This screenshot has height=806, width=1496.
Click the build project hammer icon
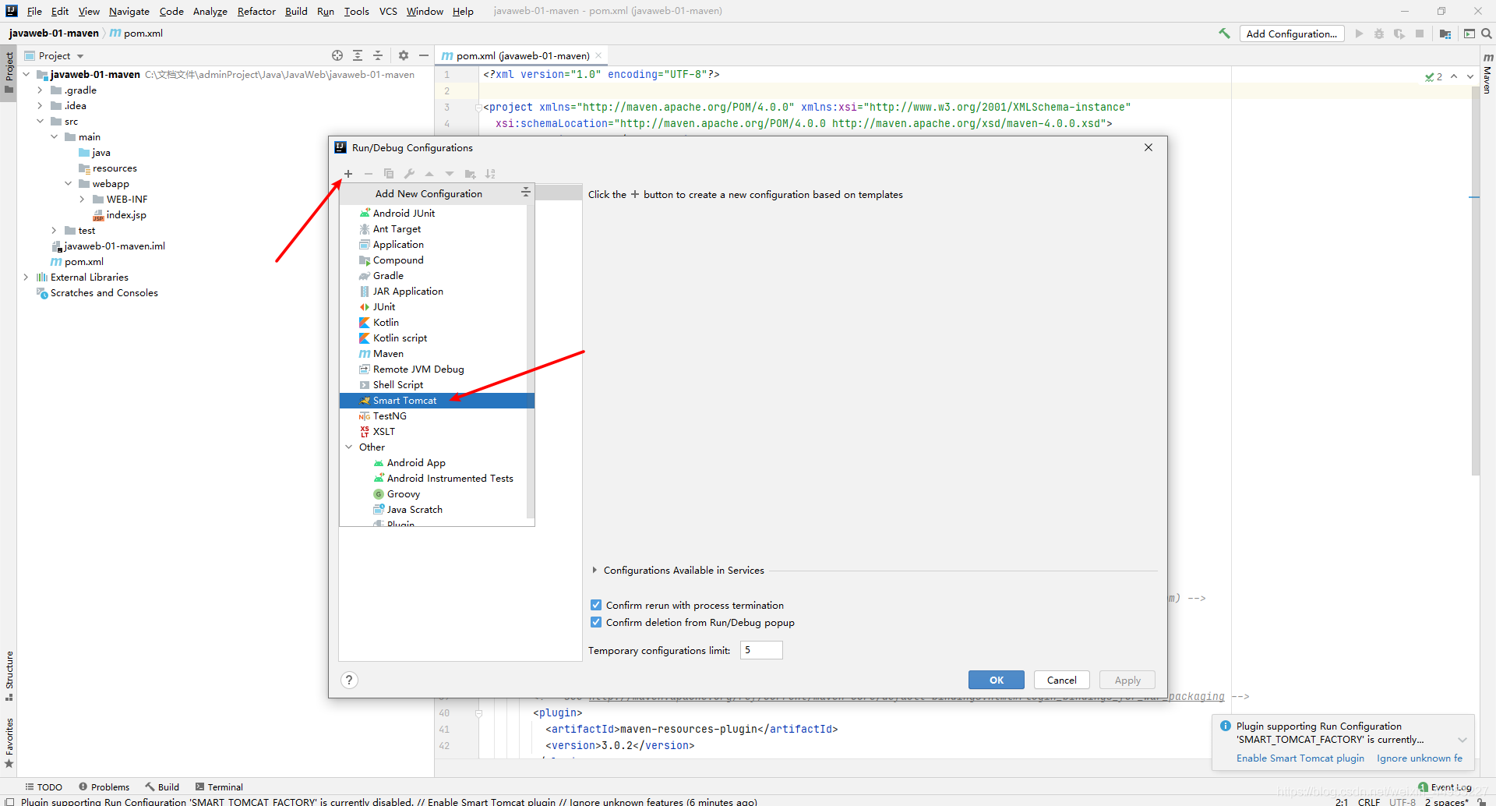point(1224,34)
